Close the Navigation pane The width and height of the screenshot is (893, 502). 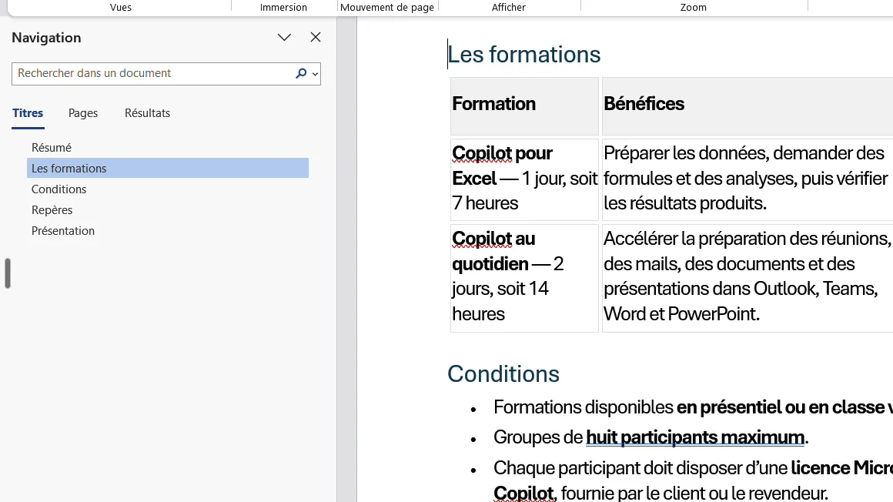click(x=316, y=37)
